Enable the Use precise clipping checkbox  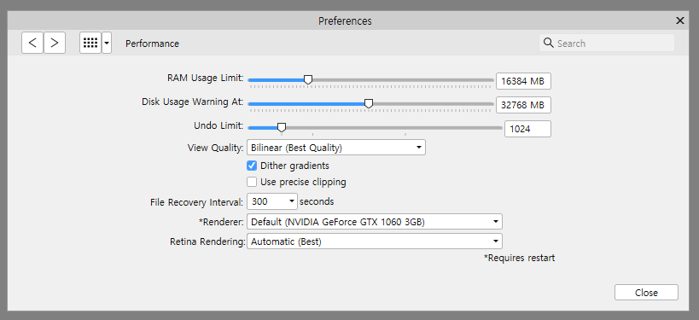click(x=252, y=182)
